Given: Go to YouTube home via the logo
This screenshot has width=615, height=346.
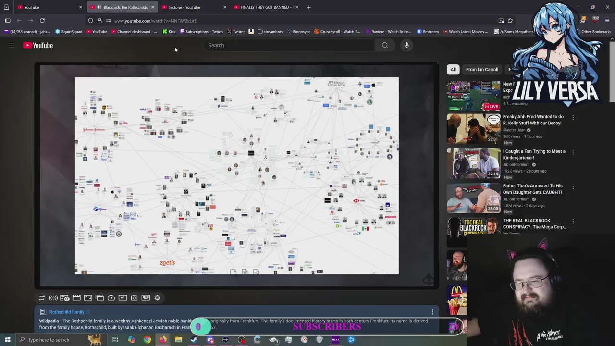Looking at the screenshot, I should pos(38,45).
